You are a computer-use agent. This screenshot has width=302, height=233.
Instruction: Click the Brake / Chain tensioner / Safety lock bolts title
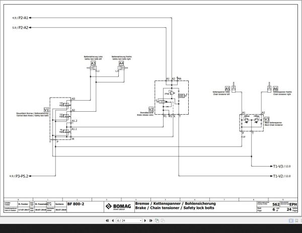tap(175, 208)
